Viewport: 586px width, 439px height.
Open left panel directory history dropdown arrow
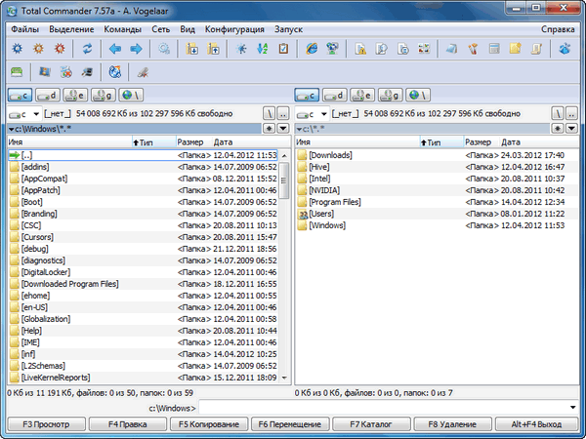pyautogui.click(x=280, y=128)
